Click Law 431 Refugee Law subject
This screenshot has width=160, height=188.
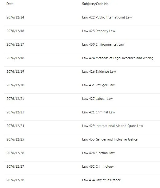click(98, 85)
